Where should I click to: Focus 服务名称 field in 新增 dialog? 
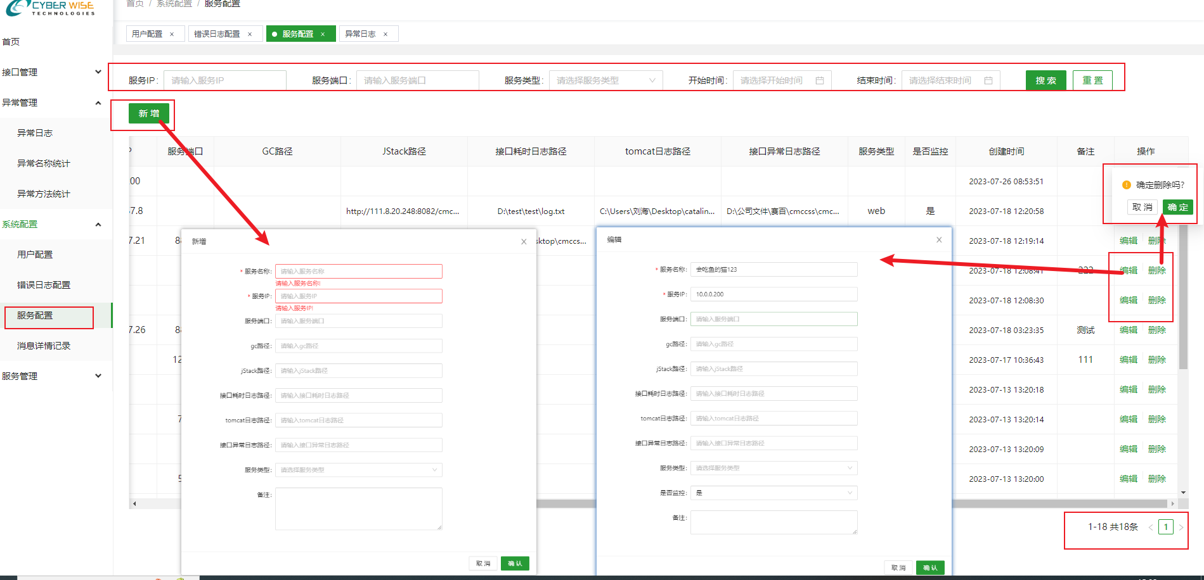[358, 271]
